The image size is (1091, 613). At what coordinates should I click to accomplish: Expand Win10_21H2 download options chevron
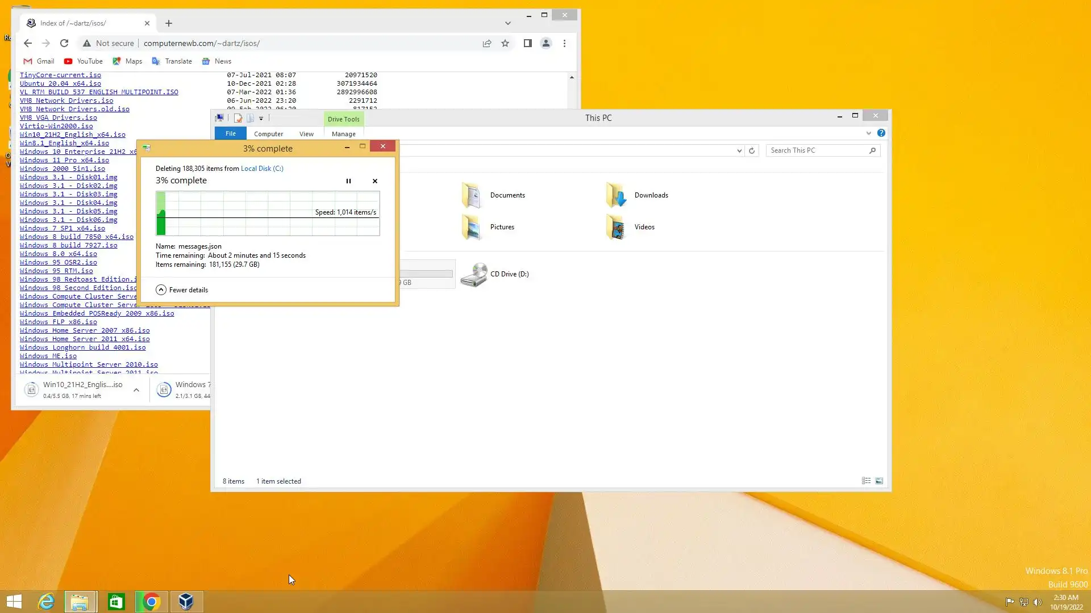coord(136,390)
